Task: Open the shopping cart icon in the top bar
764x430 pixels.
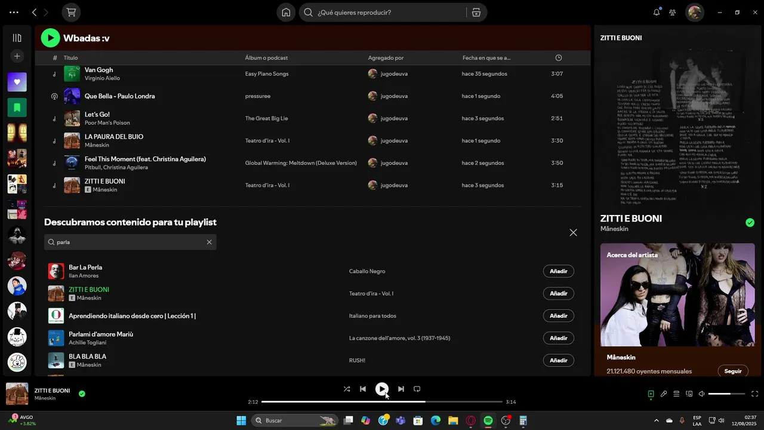Action: pyautogui.click(x=71, y=12)
